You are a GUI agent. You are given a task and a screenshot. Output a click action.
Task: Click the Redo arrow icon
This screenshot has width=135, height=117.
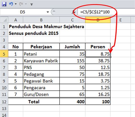21,4
